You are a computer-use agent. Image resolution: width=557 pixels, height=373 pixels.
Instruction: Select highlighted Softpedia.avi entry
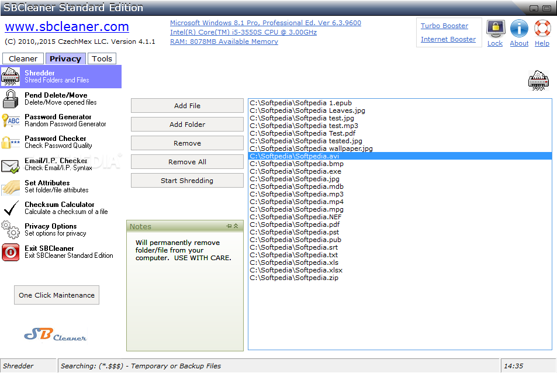[x=400, y=156]
